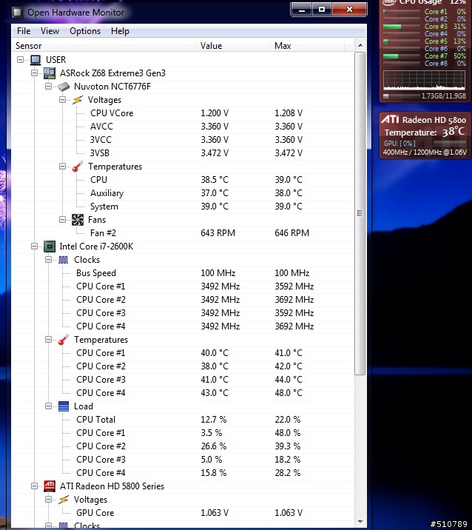Screen dimensions: 472x530
Task: Click the ATI Radeon Voltages lightning icon
Action: coord(63,500)
